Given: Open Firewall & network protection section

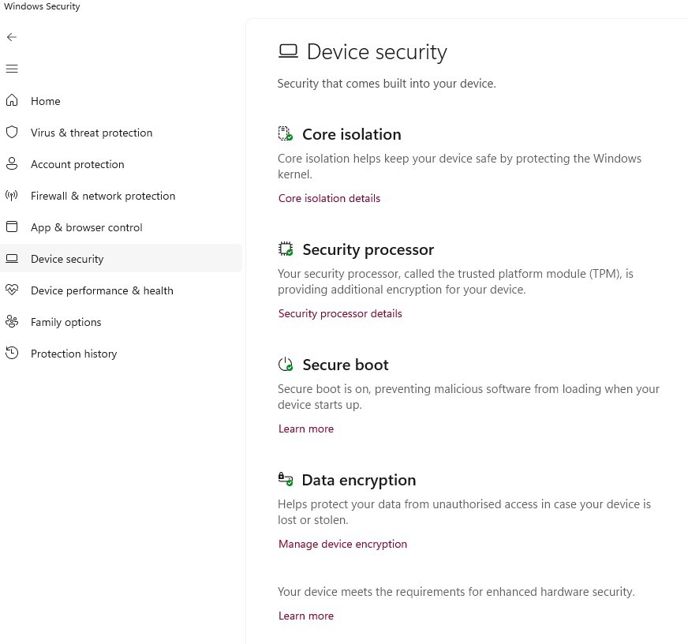Looking at the screenshot, I should pyautogui.click(x=103, y=196).
